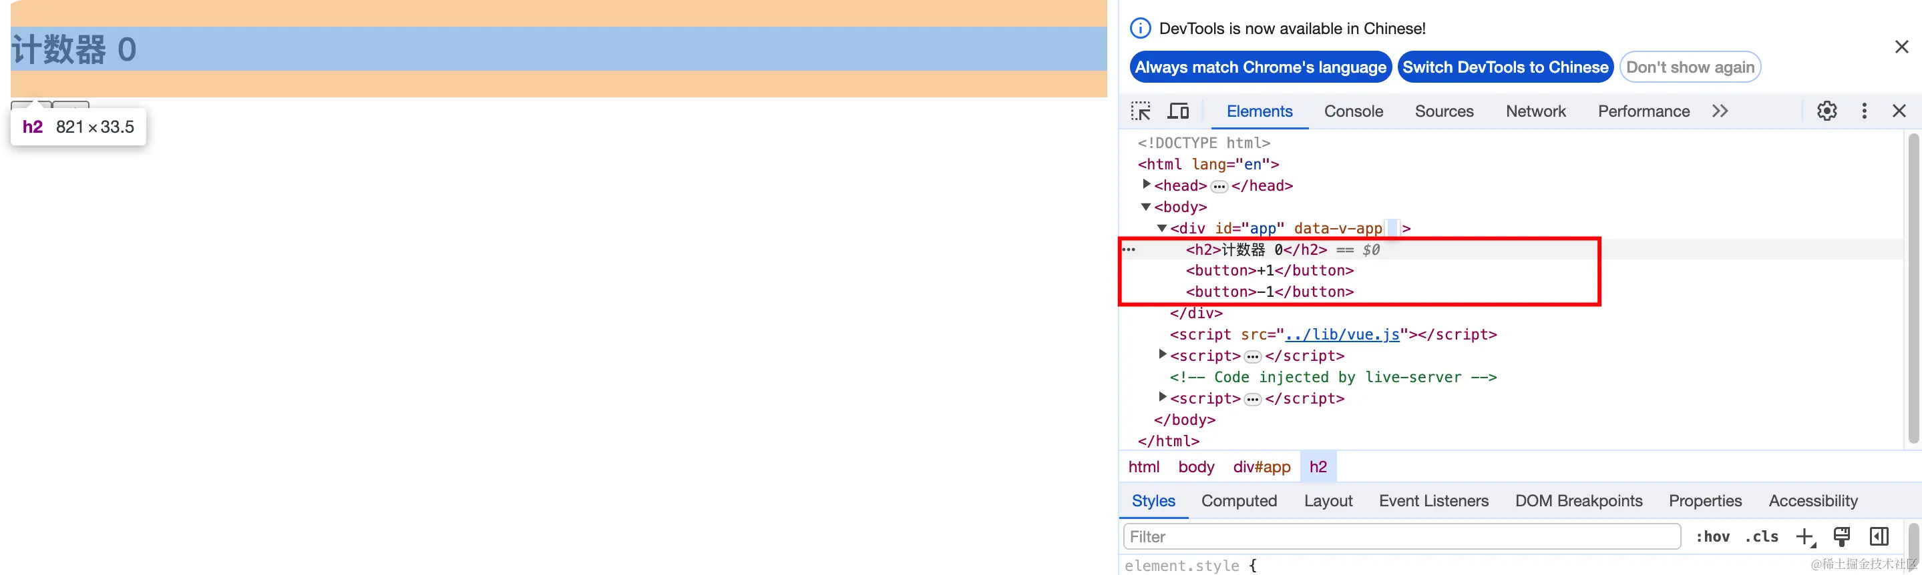The image size is (1922, 575).
Task: Open the Sources tab
Action: (x=1444, y=111)
